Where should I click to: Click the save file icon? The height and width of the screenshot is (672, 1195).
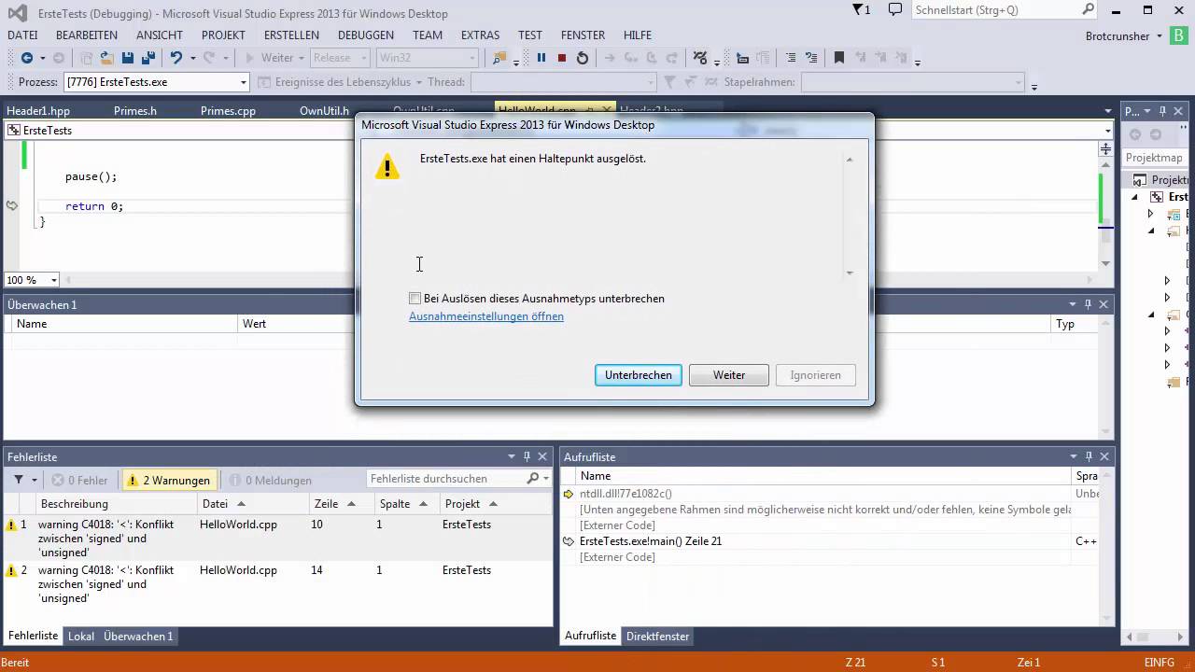click(128, 58)
